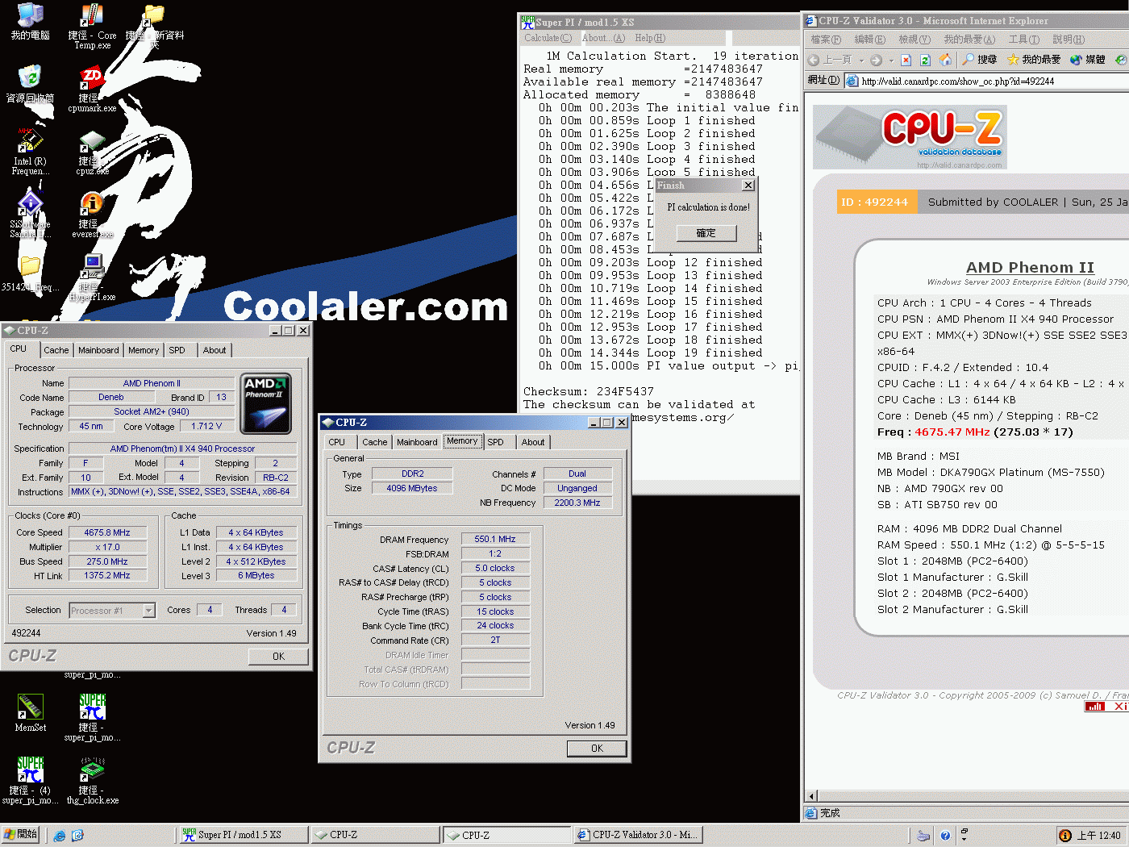Click help tray icon in taskbar

point(945,836)
